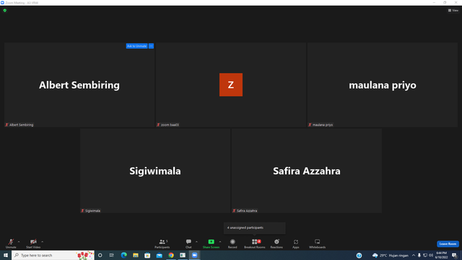This screenshot has height=260, width=462.
Task: Open audio options arrow beside Unmute
Action: (19, 242)
